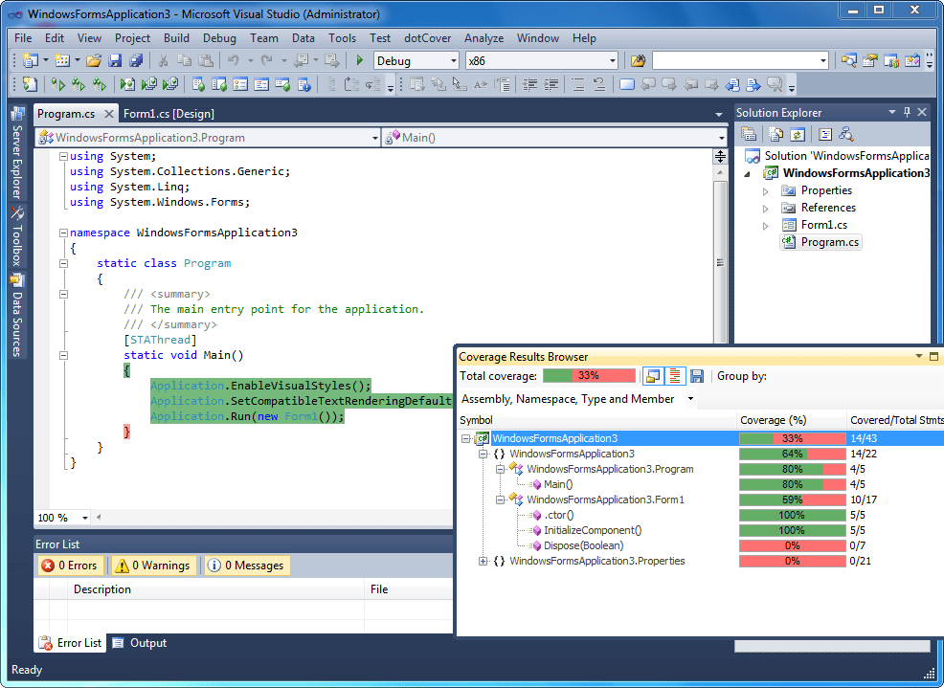This screenshot has width=944, height=688.
Task: Click the Find in Files icon
Action: [x=639, y=60]
